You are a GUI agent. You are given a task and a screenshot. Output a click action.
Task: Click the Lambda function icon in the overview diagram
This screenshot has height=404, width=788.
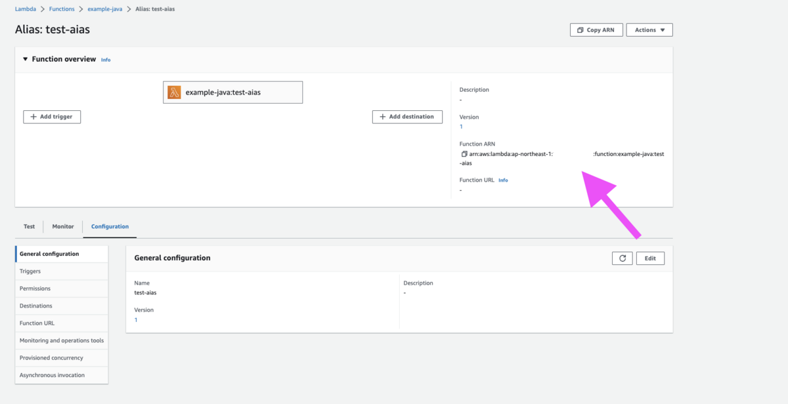[x=175, y=92]
